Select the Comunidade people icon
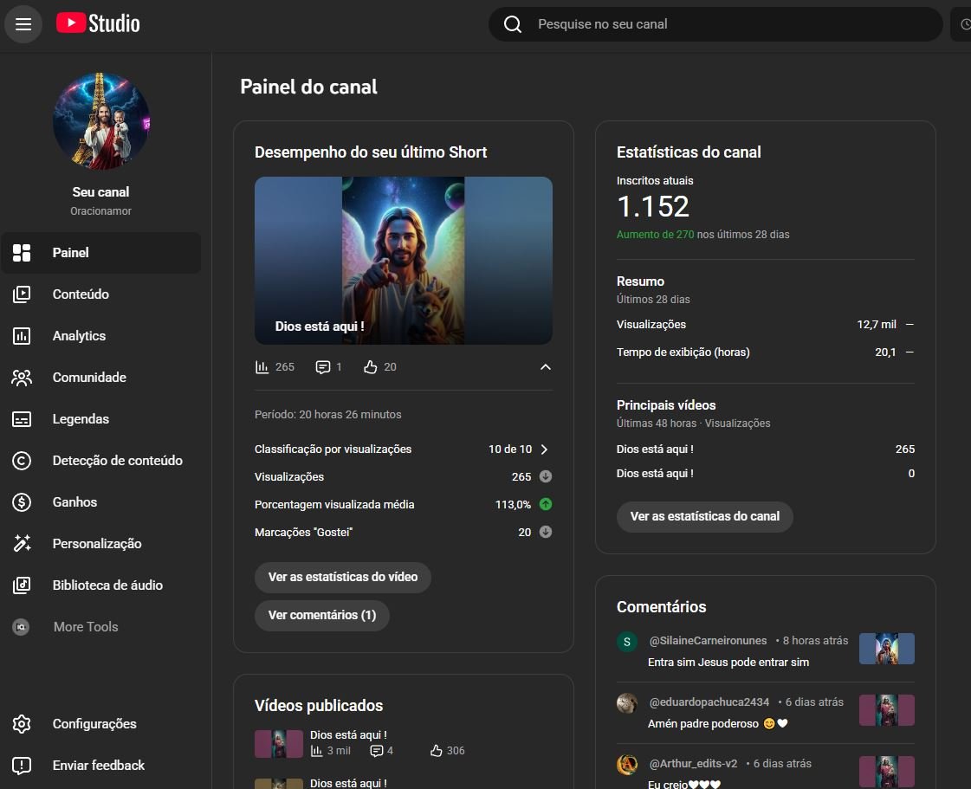This screenshot has width=971, height=789. [x=22, y=378]
